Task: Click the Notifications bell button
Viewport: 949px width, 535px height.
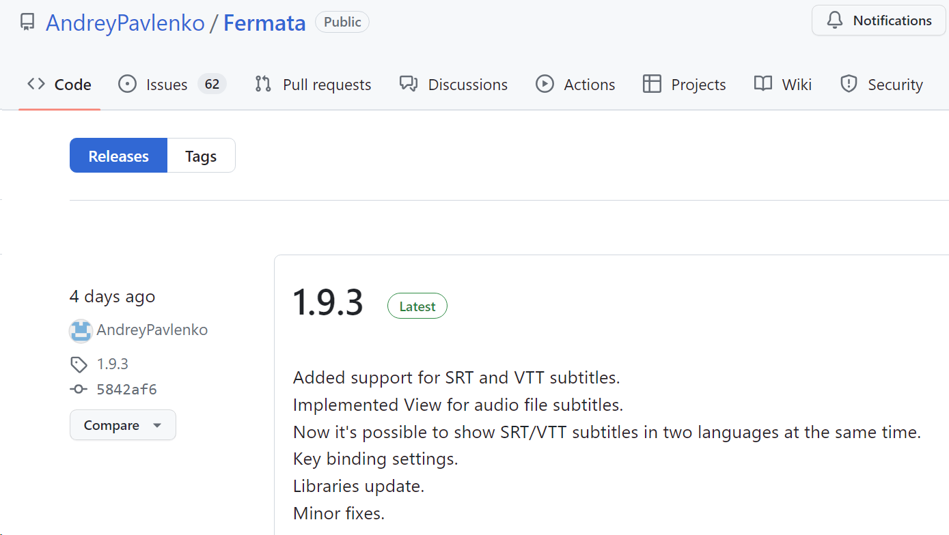Action: [x=879, y=20]
